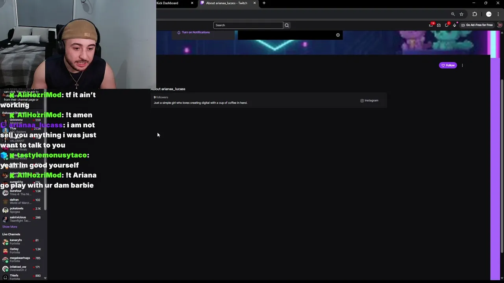This screenshot has width=504, height=283.
Task: Open megabearhugs channel in sidebar
Action: coord(23,259)
